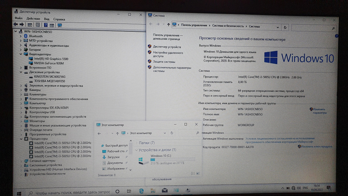Select the Bluetooth icon in device tree
The height and width of the screenshot is (196, 348).
(x=25, y=36)
